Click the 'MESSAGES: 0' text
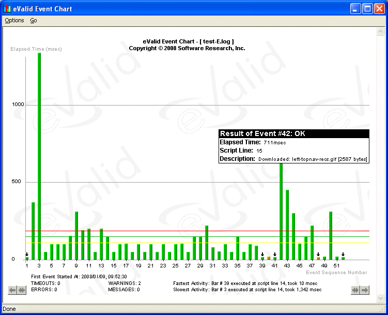 click(124, 290)
